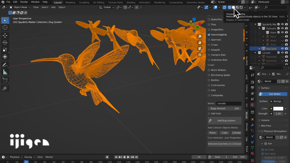Add a Cube collision object
290x163 pixels.
(224, 133)
